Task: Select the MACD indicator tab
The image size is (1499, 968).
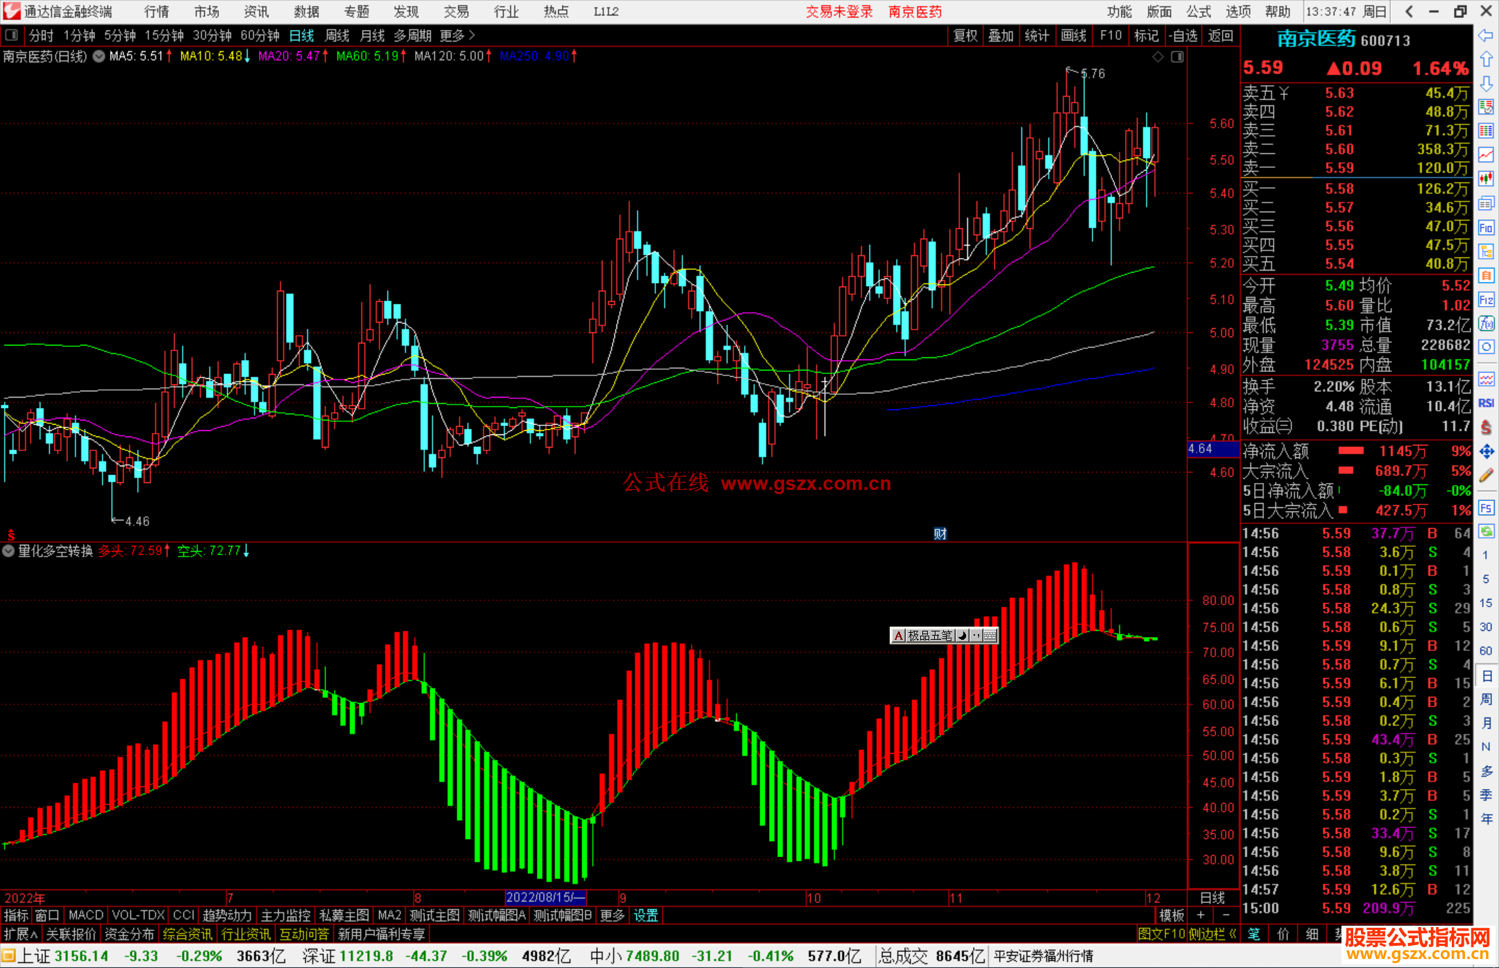Action: click(86, 915)
